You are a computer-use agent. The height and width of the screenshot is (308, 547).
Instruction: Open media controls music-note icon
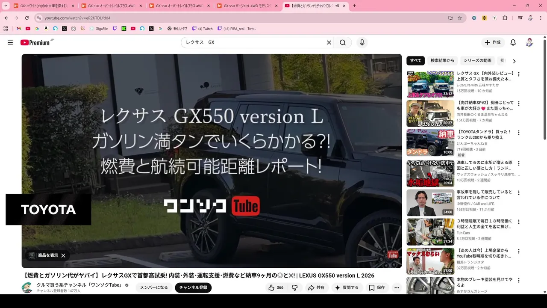tap(520, 18)
